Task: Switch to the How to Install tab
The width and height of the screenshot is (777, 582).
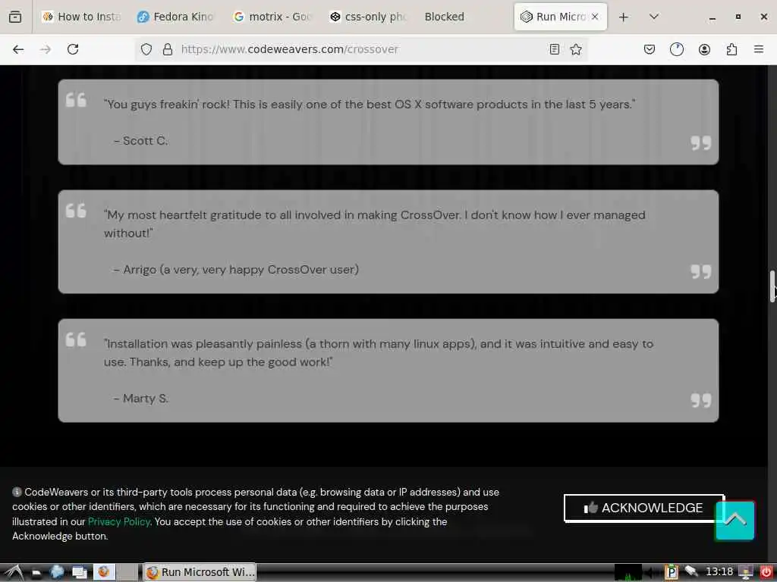Action: pos(82,17)
